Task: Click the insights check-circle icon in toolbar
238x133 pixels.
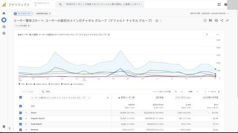Action: (x=216, y=20)
